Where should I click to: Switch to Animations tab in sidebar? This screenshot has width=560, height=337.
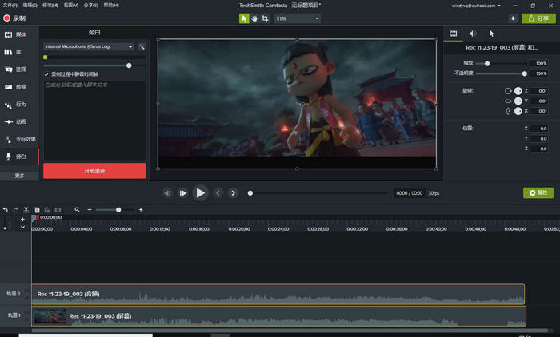point(19,122)
